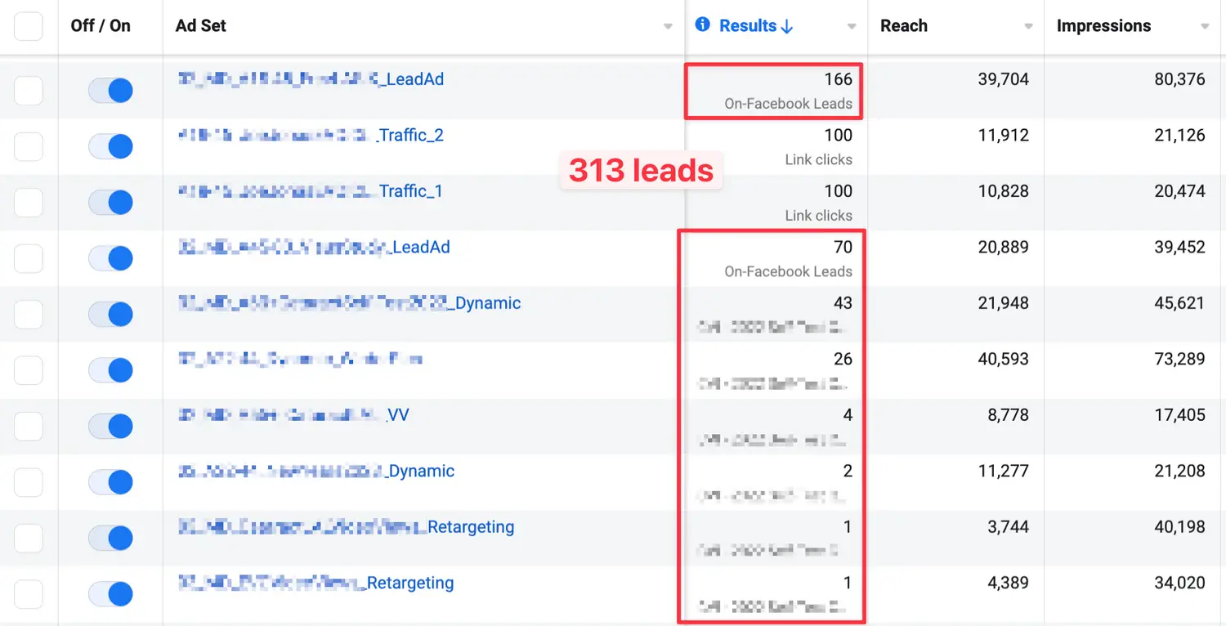This screenshot has height=626, width=1226.
Task: Select the checkbox for the _VV ad set row
Action: [29, 426]
